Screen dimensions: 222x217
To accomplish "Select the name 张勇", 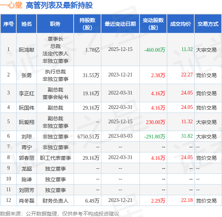I will pos(27,75).
